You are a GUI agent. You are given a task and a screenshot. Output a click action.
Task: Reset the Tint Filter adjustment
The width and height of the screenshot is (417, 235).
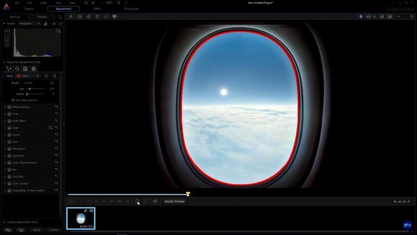[56, 176]
